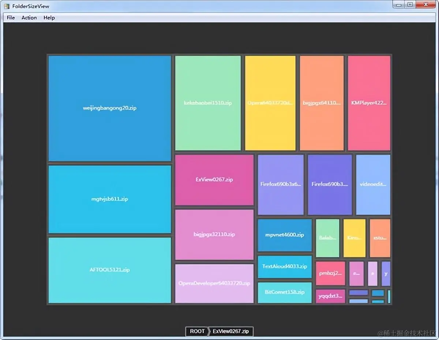The height and width of the screenshot is (340, 439).
Task: Open the Action menu
Action: 29,18
